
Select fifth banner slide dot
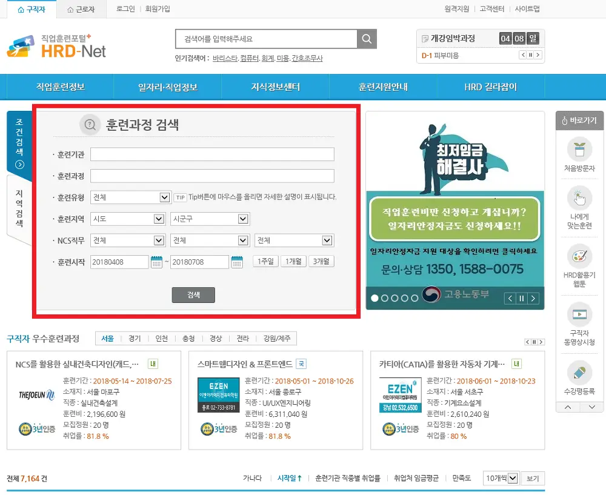pos(415,298)
